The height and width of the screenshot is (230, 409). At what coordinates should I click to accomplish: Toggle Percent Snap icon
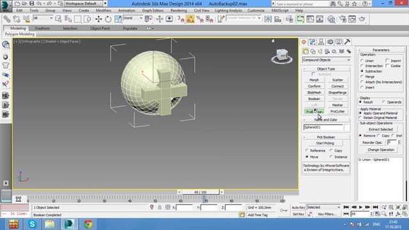[200, 19]
